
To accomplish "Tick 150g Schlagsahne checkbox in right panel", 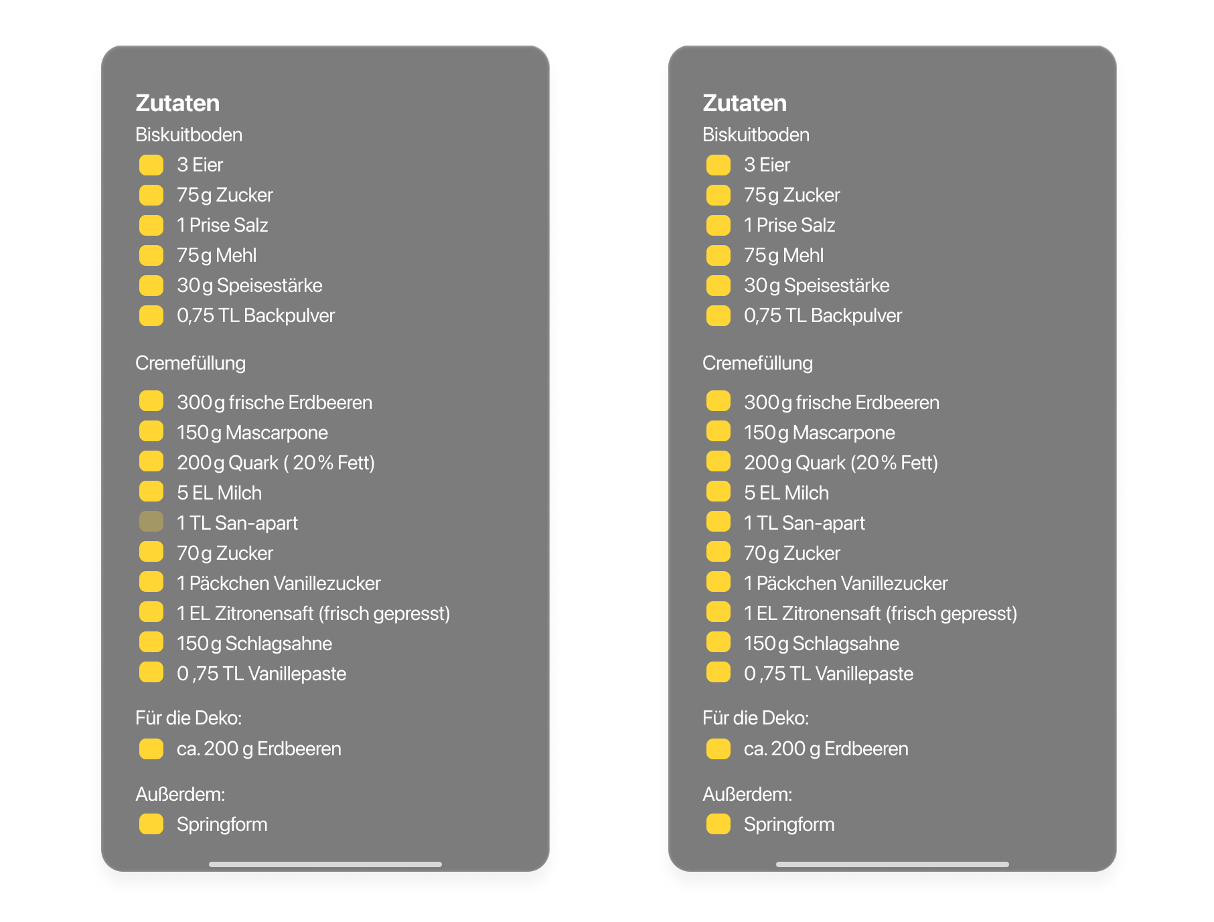I will click(x=718, y=643).
